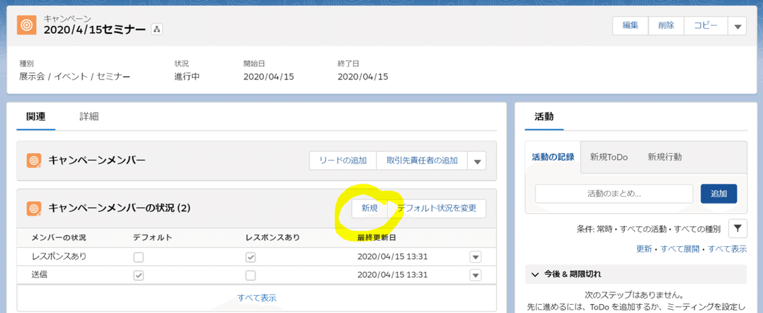This screenshot has width=763, height=313.
Task: Switch to the 詳細 tab
Action: (89, 116)
